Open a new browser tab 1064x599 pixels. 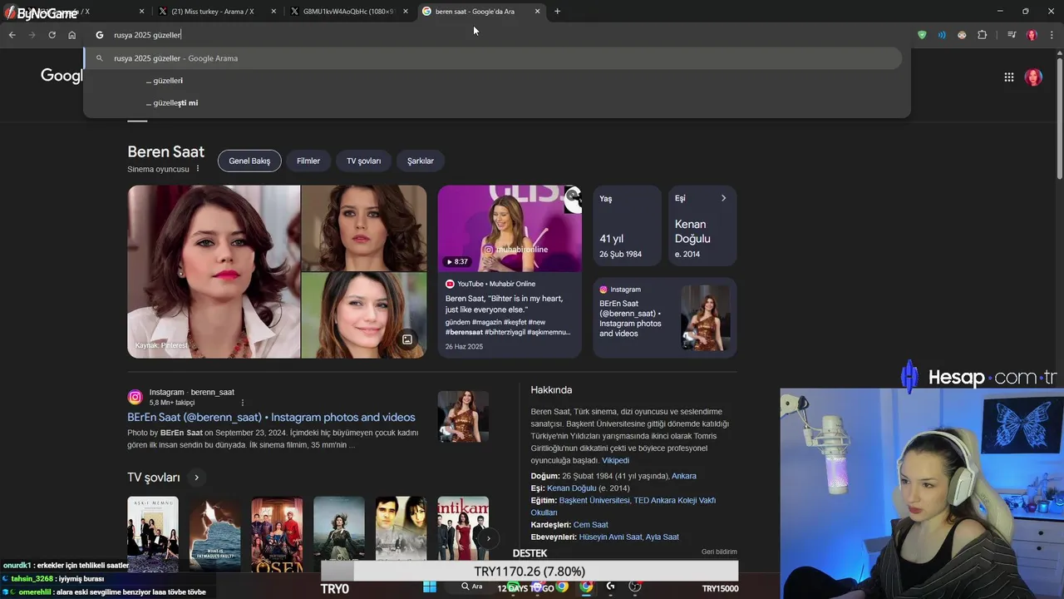pyautogui.click(x=557, y=11)
